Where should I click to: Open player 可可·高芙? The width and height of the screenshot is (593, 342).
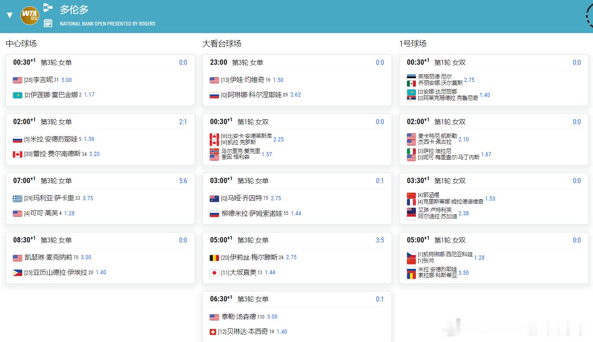(x=44, y=213)
